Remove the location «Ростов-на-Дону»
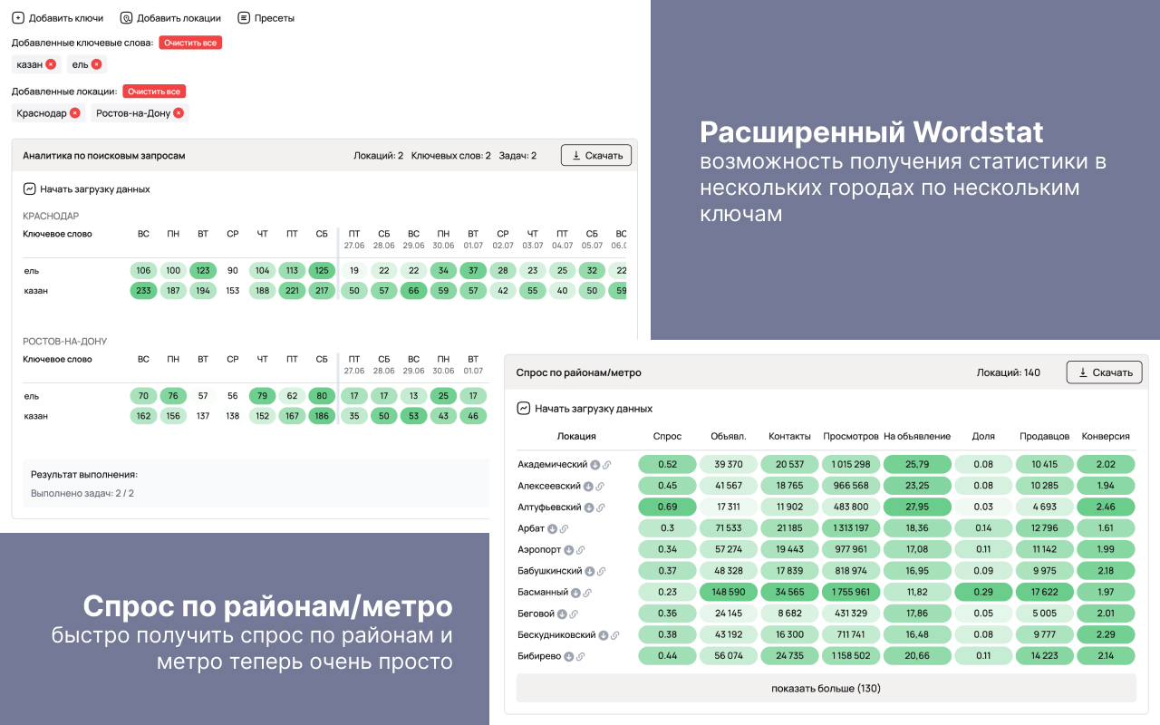Viewport: 1160px width, 725px height. point(179,112)
